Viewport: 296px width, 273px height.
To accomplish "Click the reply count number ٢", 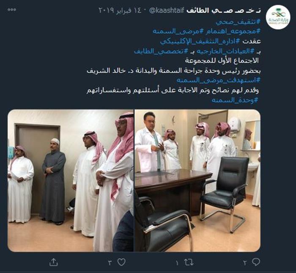I will [245, 263].
